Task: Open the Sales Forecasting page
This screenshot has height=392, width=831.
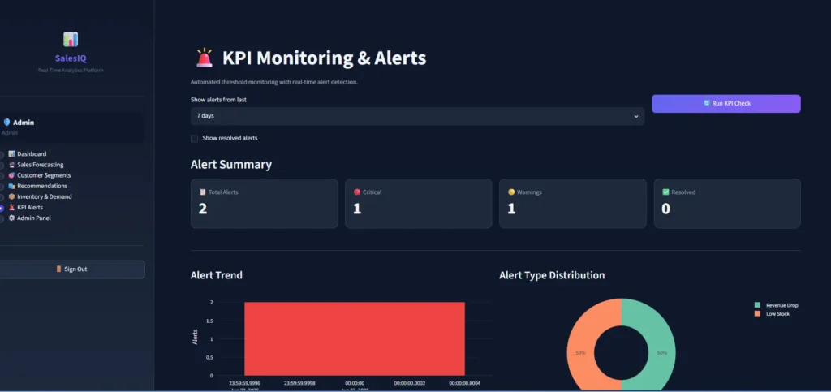Action: click(40, 165)
